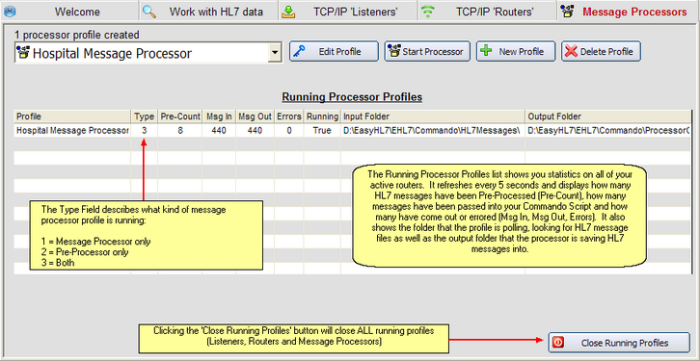The height and width of the screenshot is (361, 700).
Task: Click the red X Delete Profile icon
Action: tap(571, 51)
